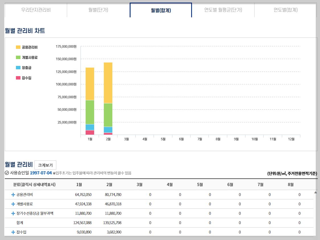Switch to the 월별(단가) tab
Screen dimensions: 320x240
point(98,10)
